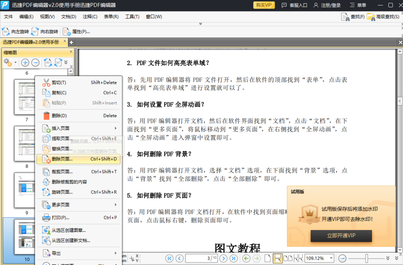Click zoom out minus button in status bar

342,258
